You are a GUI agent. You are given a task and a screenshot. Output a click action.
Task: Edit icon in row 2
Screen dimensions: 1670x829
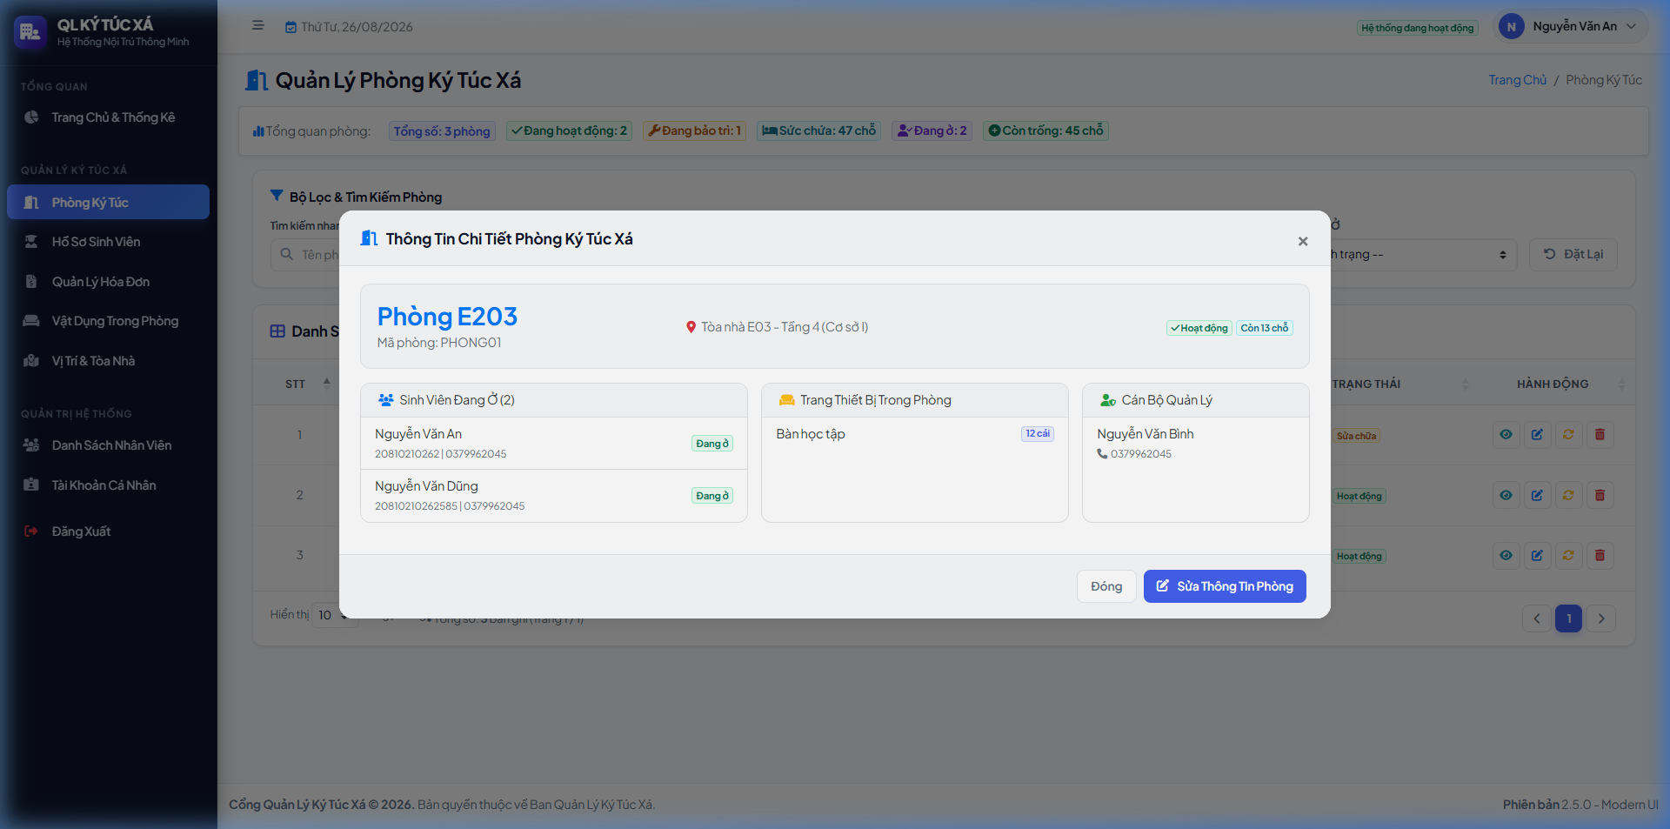[x=1537, y=495]
